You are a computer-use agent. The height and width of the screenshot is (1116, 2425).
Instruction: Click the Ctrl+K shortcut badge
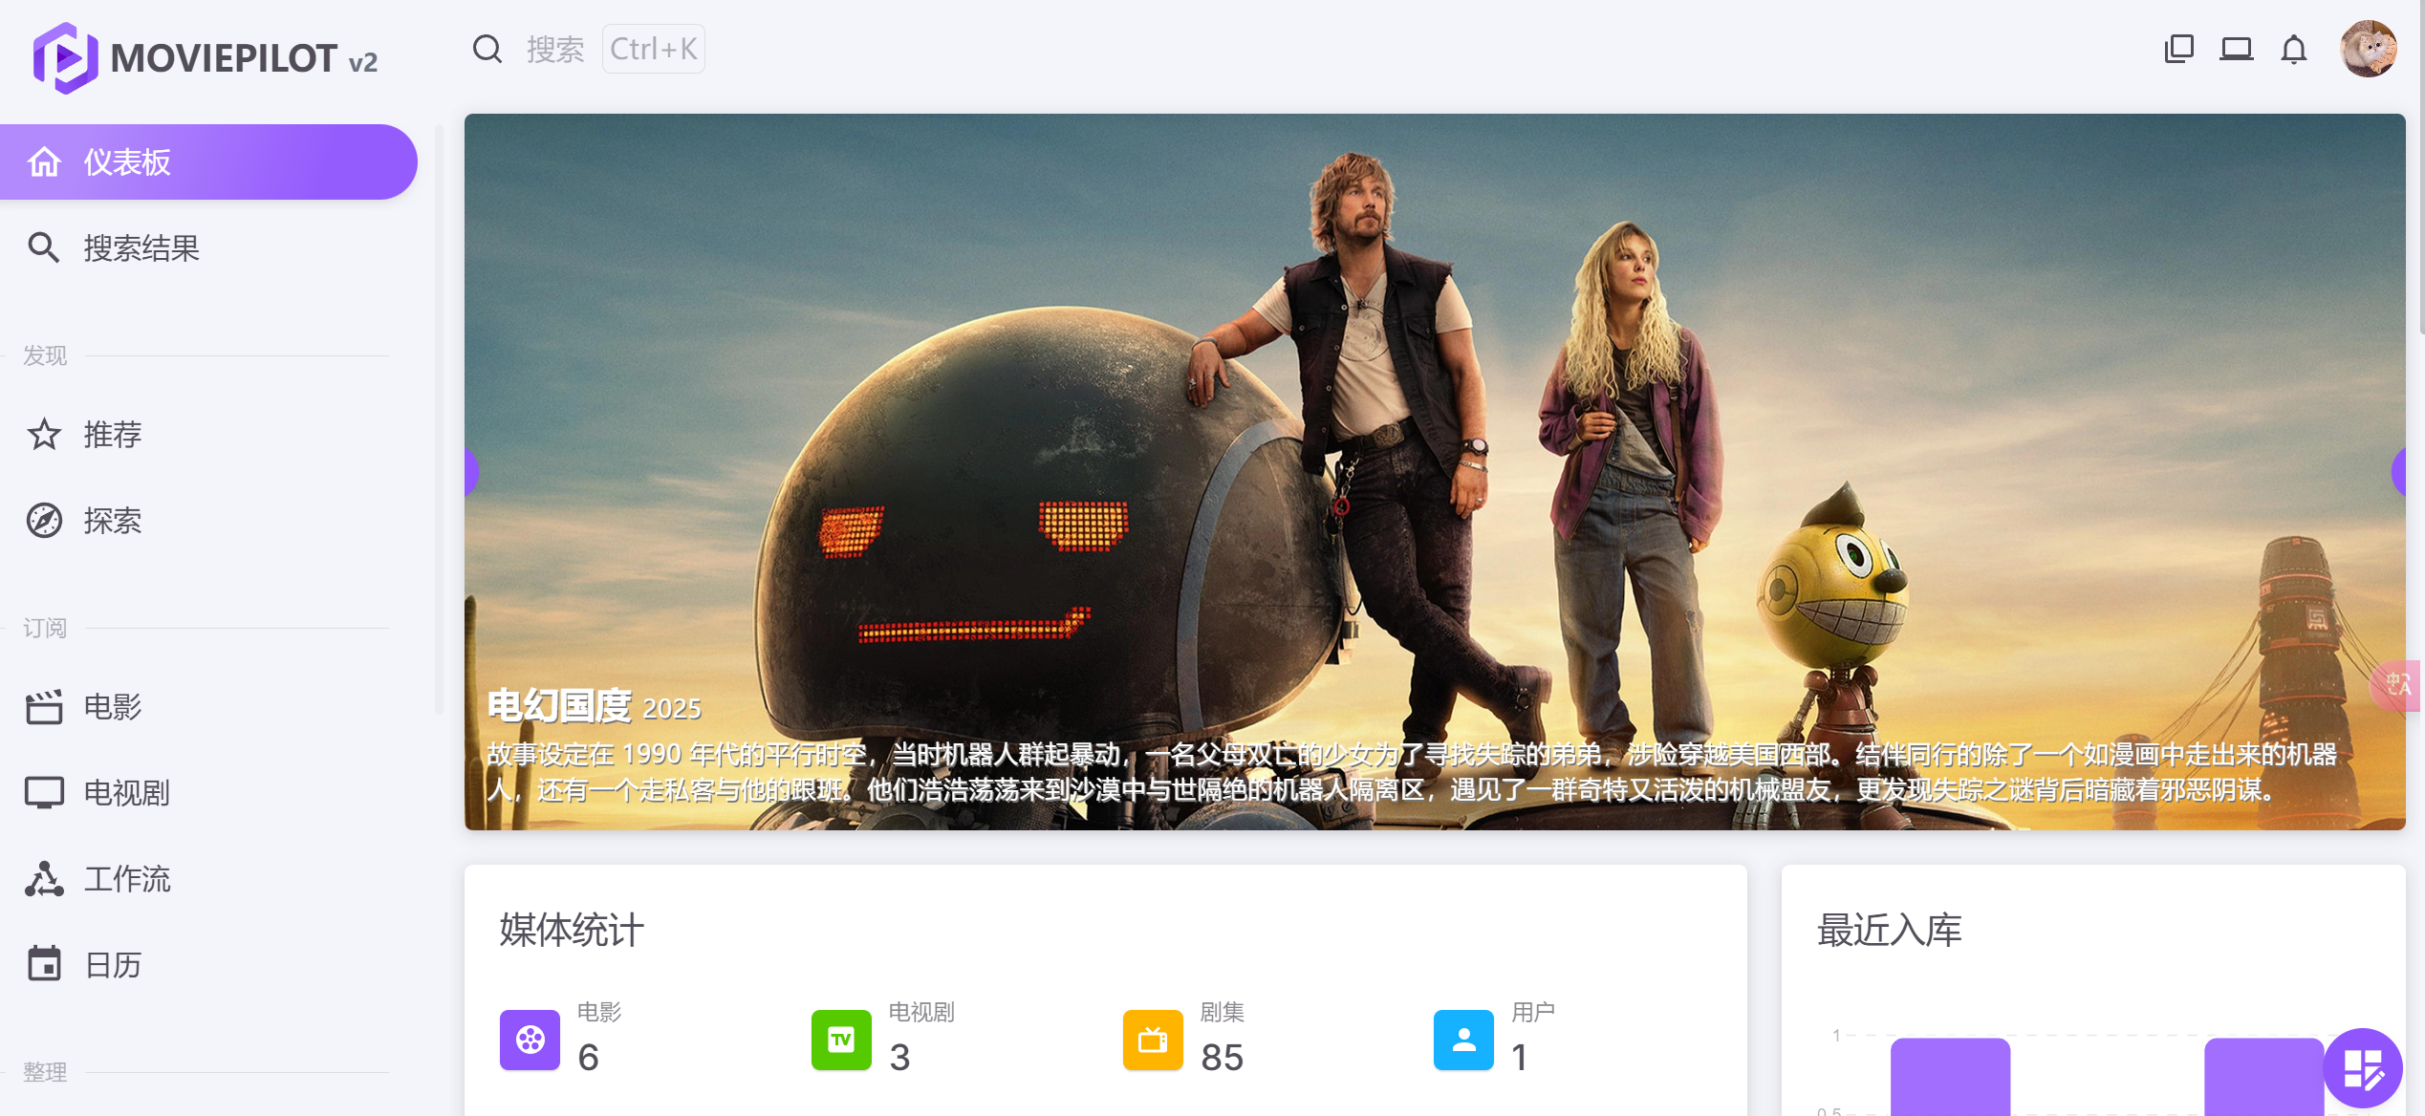[654, 49]
